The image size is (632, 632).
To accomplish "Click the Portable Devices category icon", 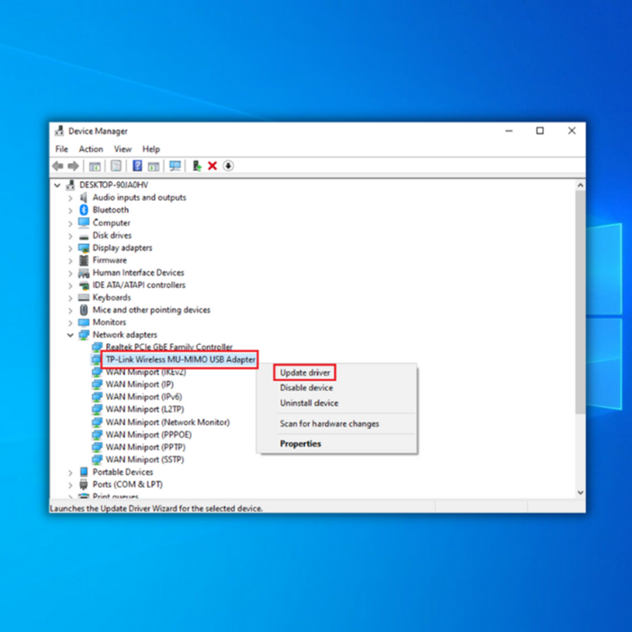I will pos(84,472).
